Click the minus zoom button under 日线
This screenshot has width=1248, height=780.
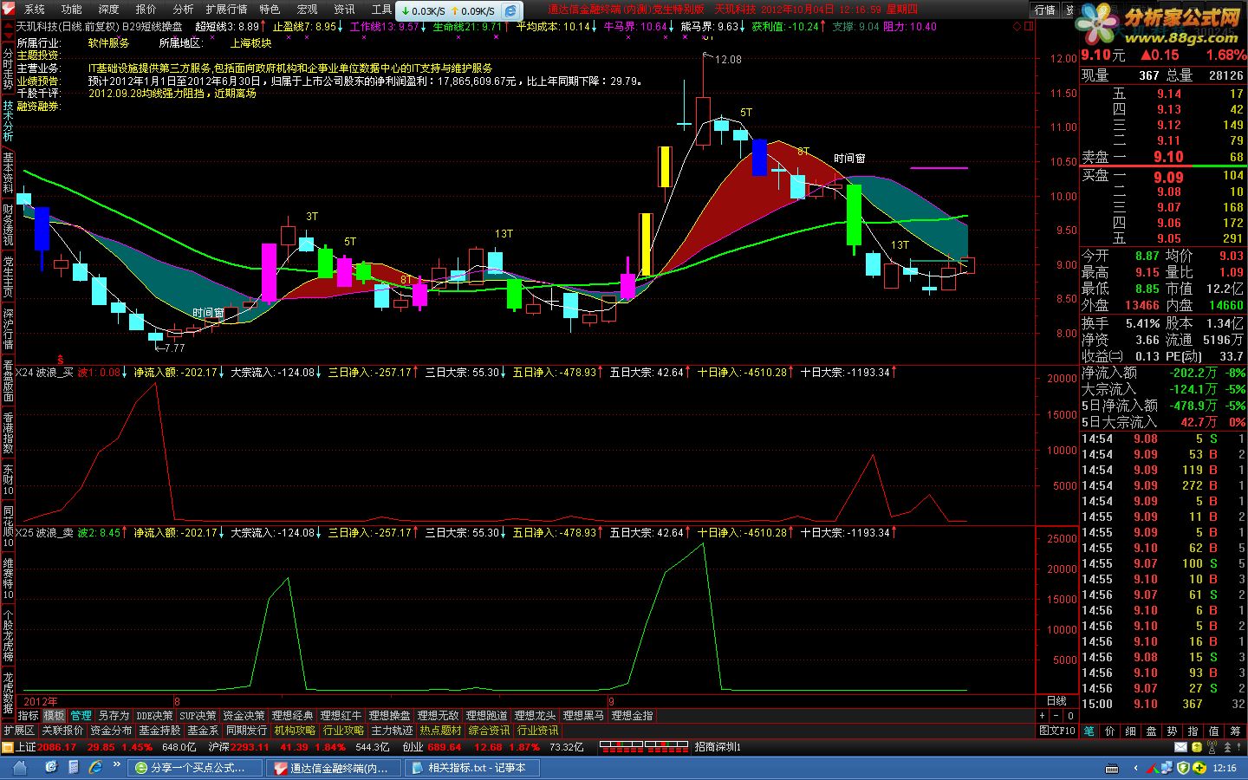1056,716
